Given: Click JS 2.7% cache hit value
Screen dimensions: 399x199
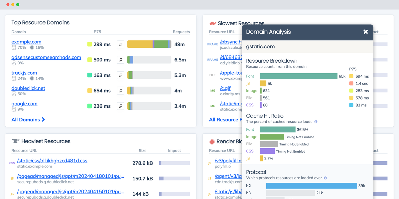Looking at the screenshot, I should coord(269,159).
